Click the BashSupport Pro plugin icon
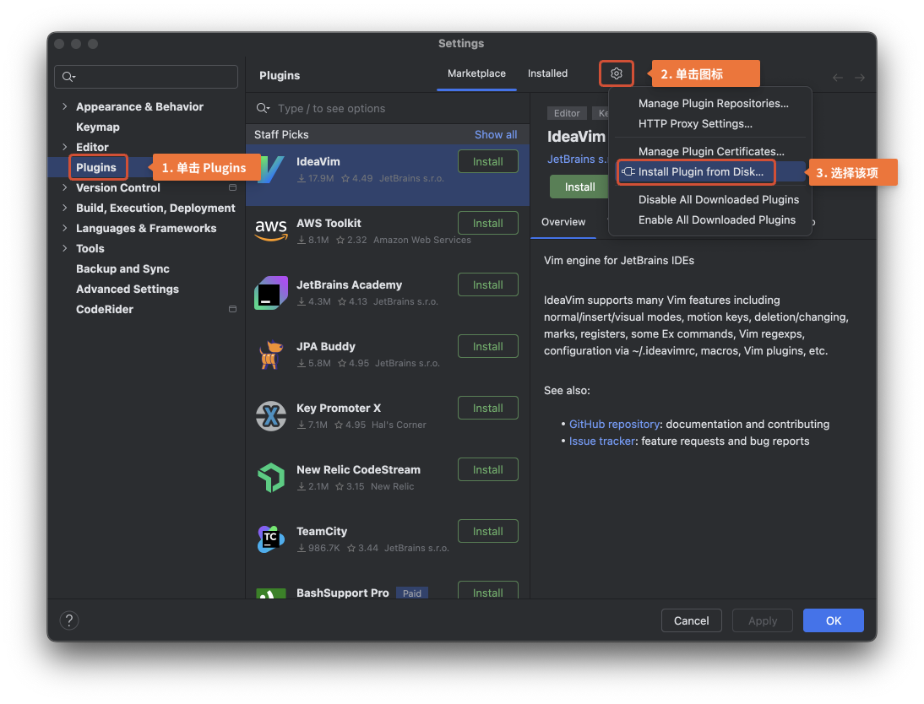This screenshot has width=924, height=704. tap(271, 593)
